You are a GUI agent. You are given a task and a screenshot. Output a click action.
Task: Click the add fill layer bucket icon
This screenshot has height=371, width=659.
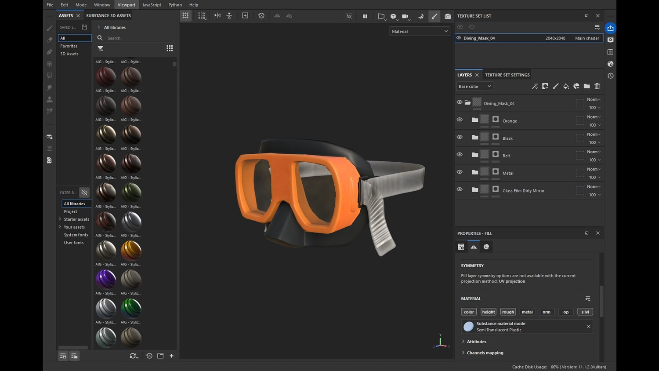pos(566,86)
